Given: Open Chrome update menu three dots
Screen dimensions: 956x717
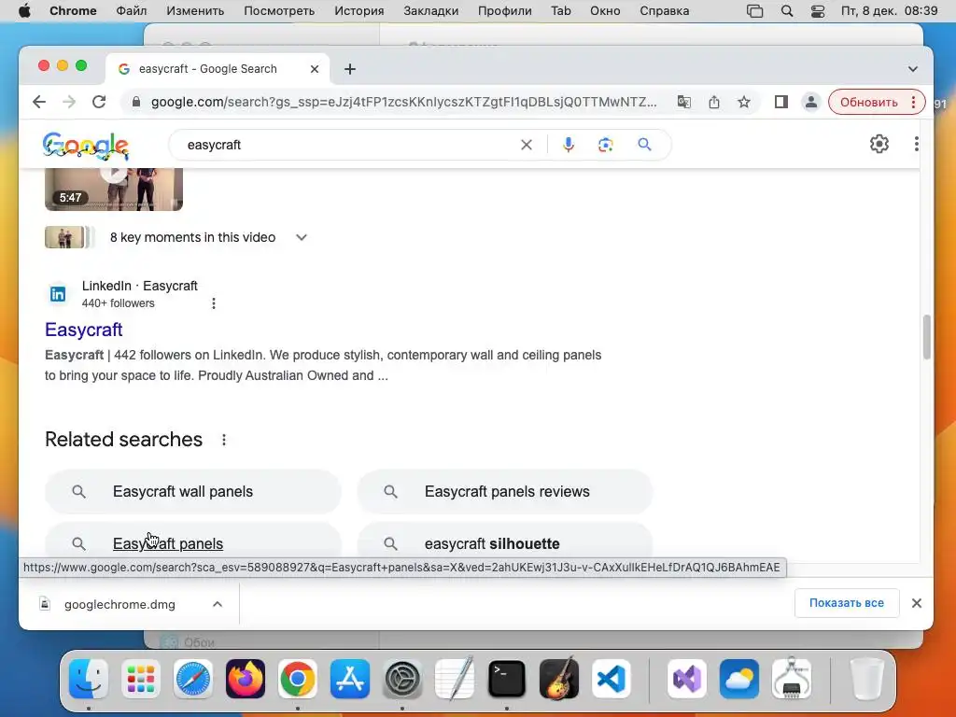Looking at the screenshot, I should point(913,102).
